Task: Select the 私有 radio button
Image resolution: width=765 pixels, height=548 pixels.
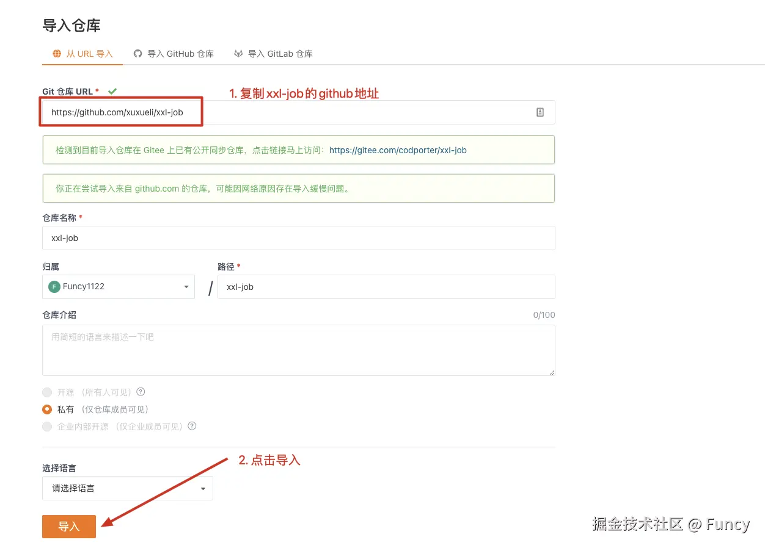Action: tap(47, 409)
